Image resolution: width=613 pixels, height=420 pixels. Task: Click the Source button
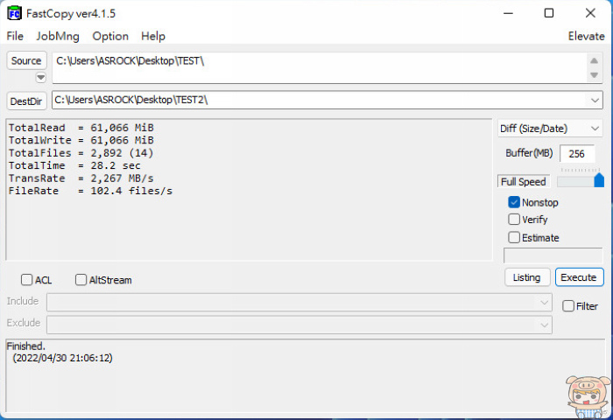pyautogui.click(x=26, y=61)
